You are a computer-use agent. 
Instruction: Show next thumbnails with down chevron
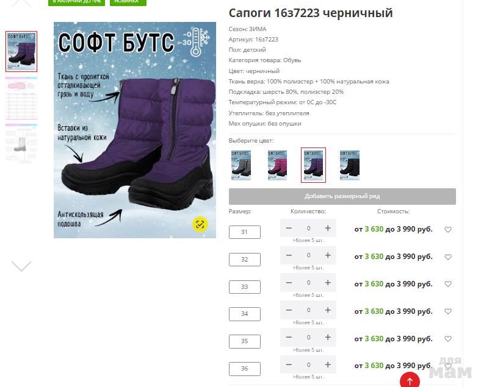pyautogui.click(x=21, y=266)
